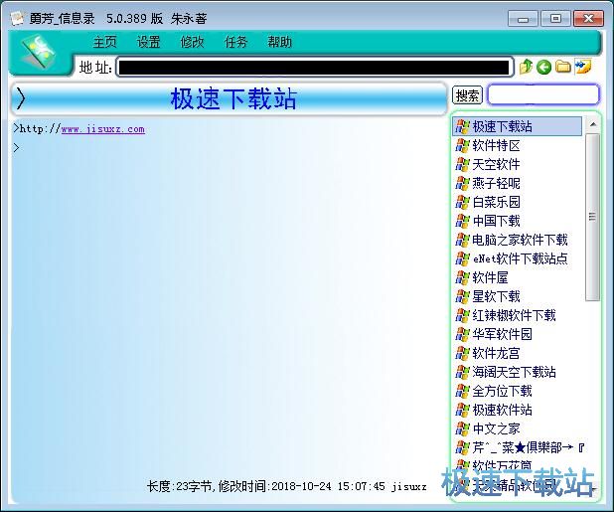Close the 勇芳_信息录 window

[x=588, y=19]
